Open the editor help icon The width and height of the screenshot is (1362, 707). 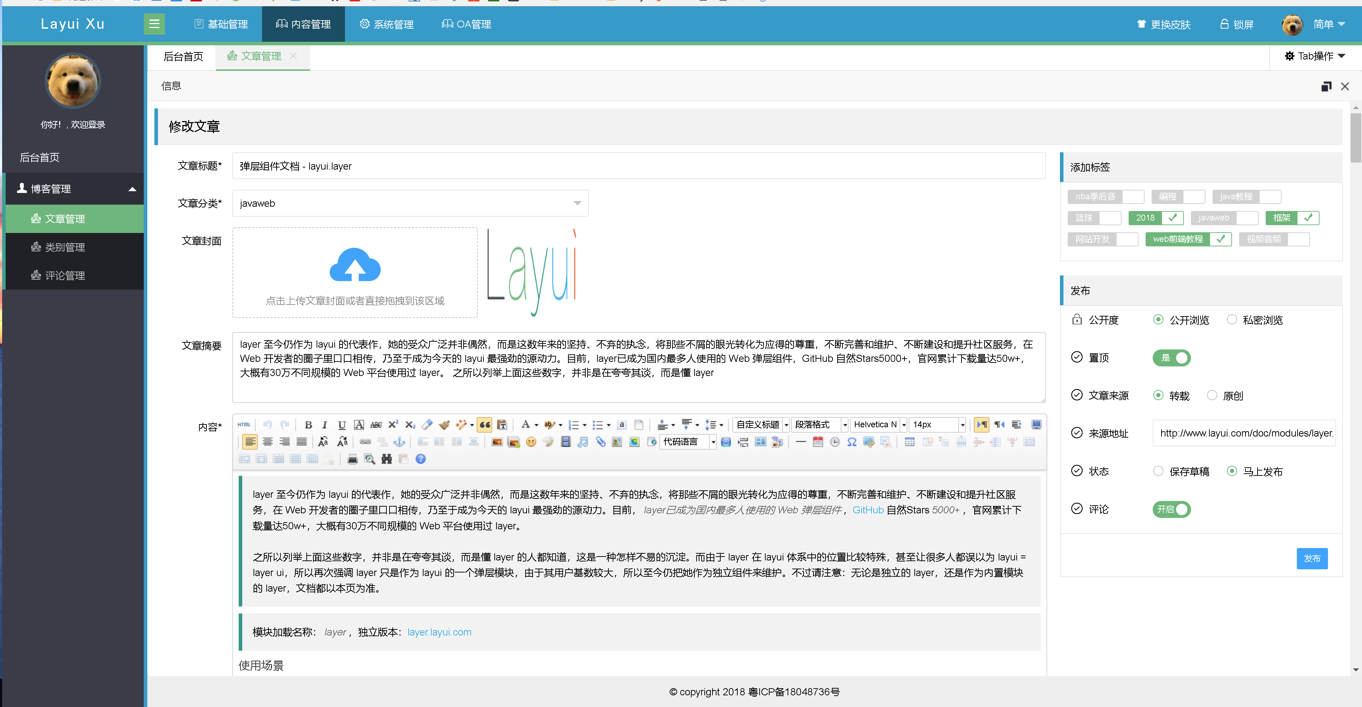click(x=420, y=459)
